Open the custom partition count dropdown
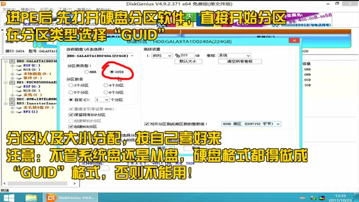The image size is (359, 202). (102, 100)
